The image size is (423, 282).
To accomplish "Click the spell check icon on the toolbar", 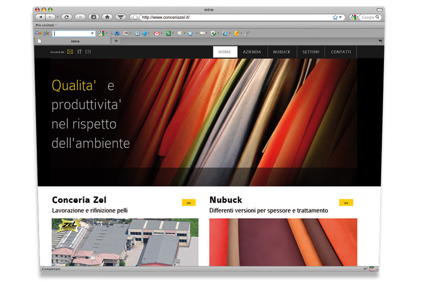I will [213, 33].
